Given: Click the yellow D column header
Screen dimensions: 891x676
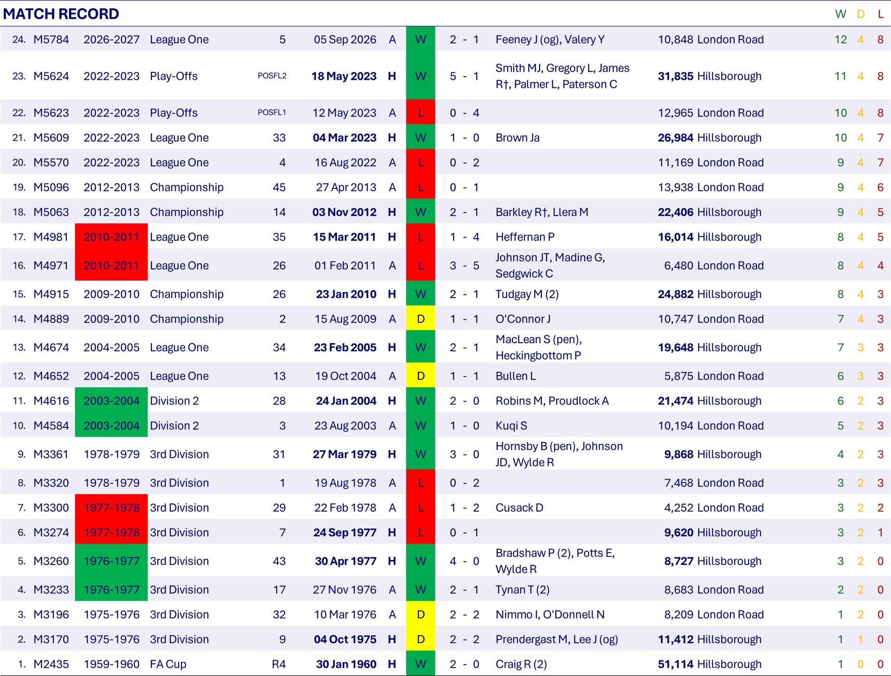Looking at the screenshot, I should coord(861,14).
